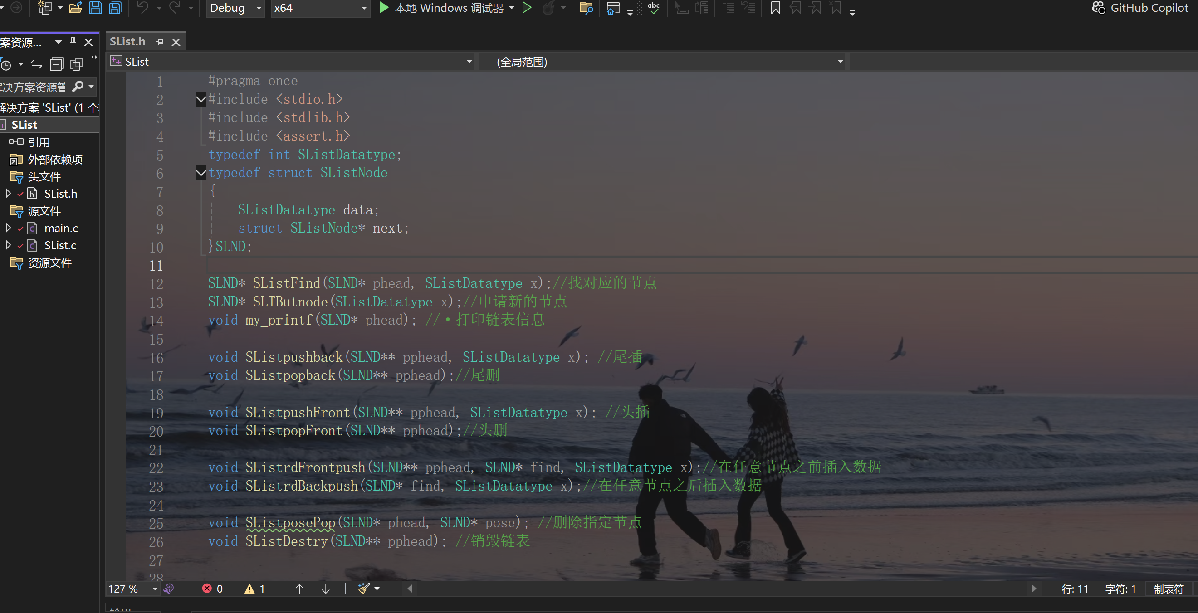Click Collapse All icon in Solution Explorer
The image size is (1198, 613).
point(56,64)
